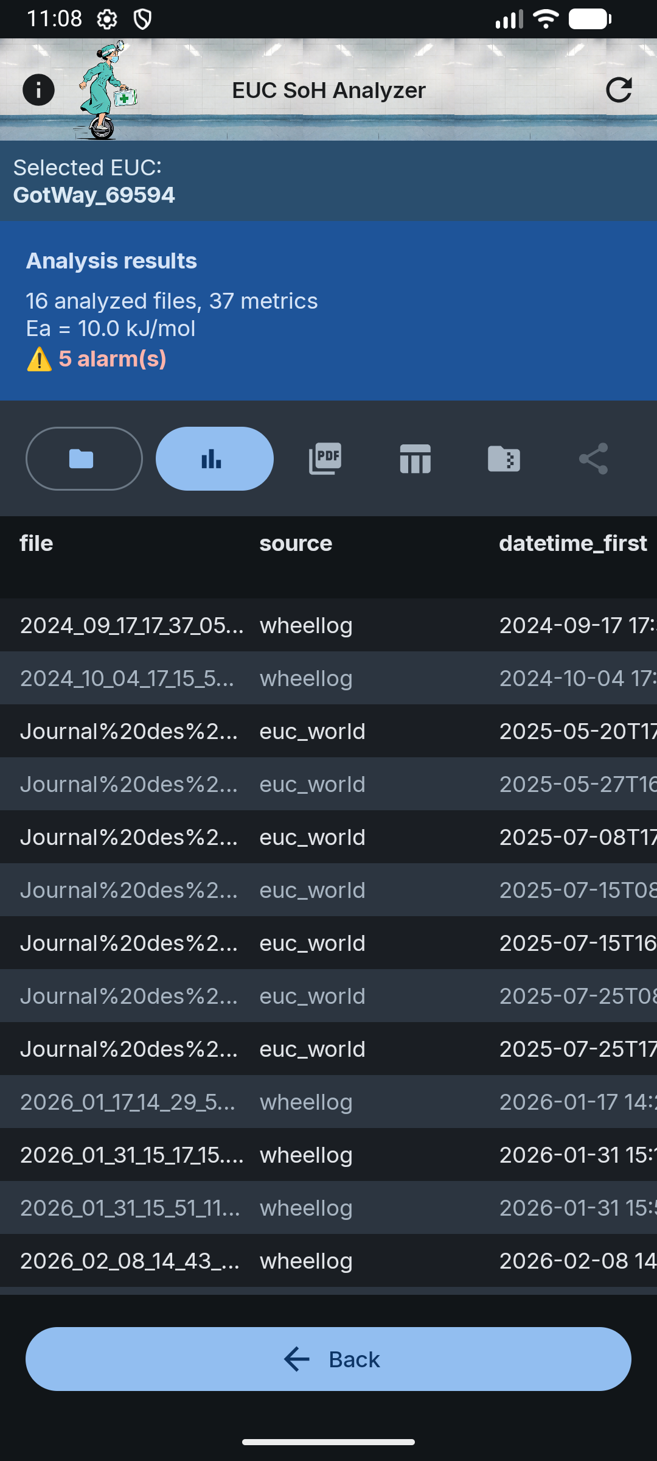Select the 2026_01_17_14_29 file row
Viewport: 657px width, 1461px height.
[x=128, y=1102]
